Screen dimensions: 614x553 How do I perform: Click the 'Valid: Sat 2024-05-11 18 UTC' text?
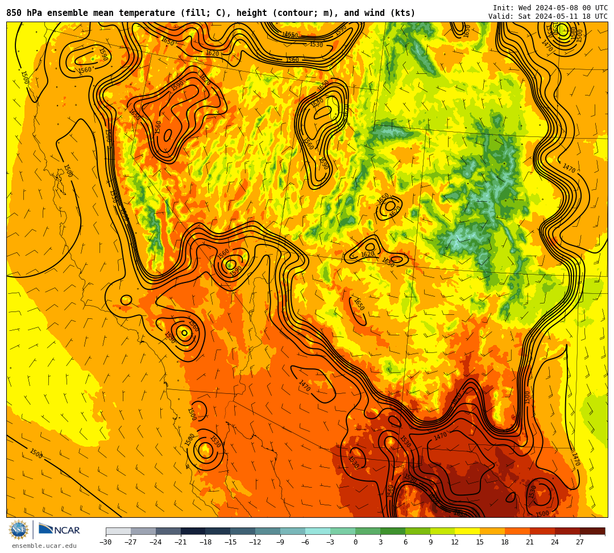tap(548, 16)
